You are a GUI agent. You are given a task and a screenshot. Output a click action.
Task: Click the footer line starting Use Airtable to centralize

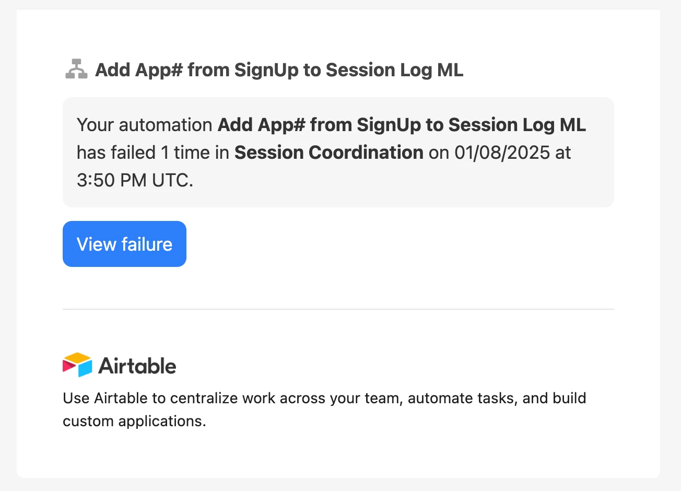click(324, 398)
